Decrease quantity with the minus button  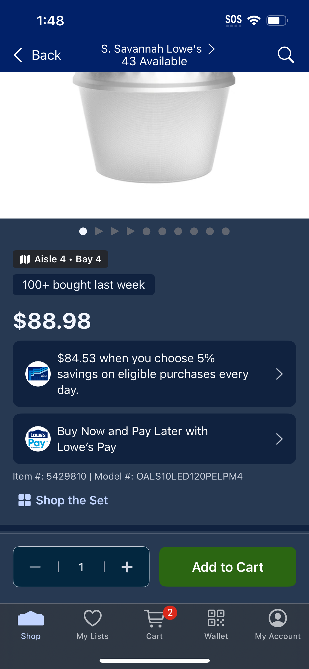[x=35, y=567]
